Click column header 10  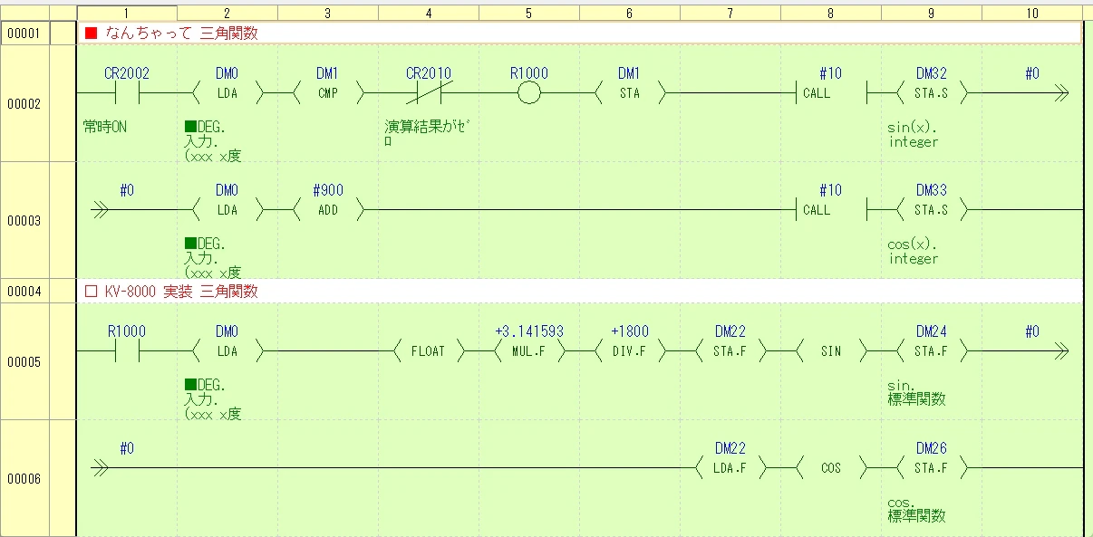[1032, 13]
